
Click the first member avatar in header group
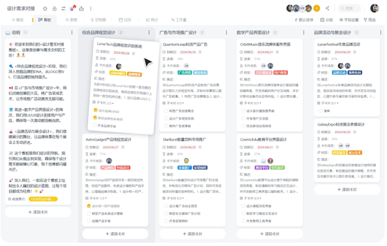290,8
